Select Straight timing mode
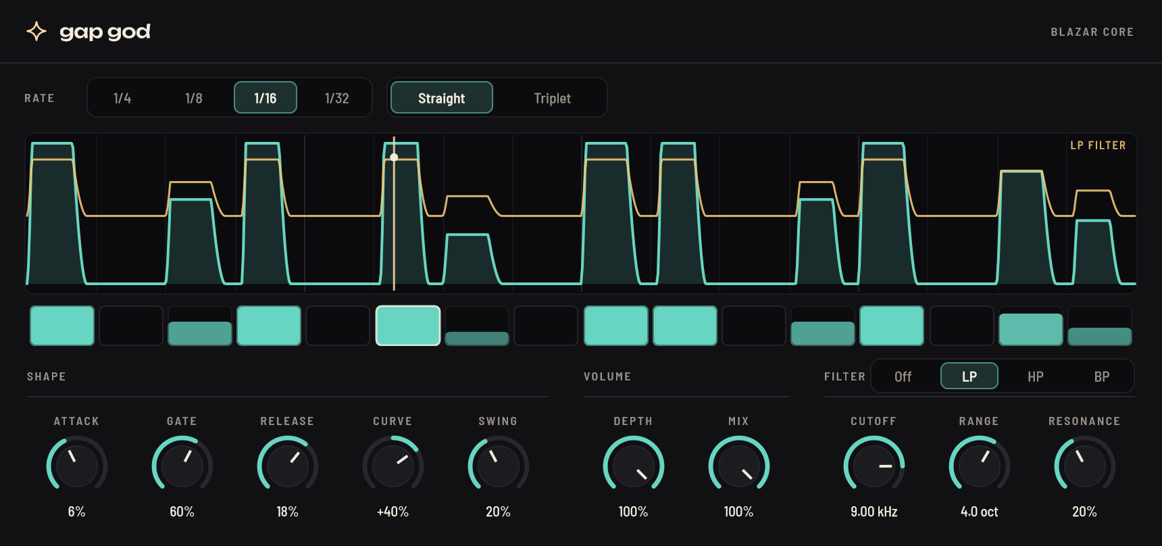Image resolution: width=1162 pixels, height=546 pixels. point(442,98)
